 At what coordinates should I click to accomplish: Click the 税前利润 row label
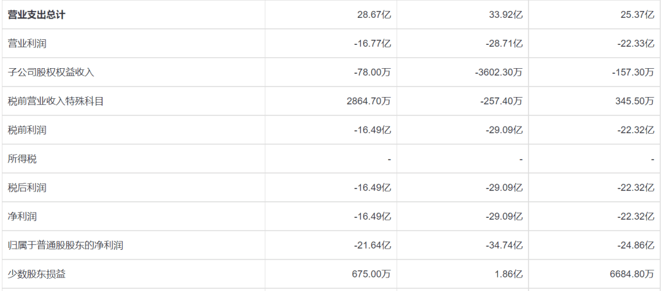(27, 130)
